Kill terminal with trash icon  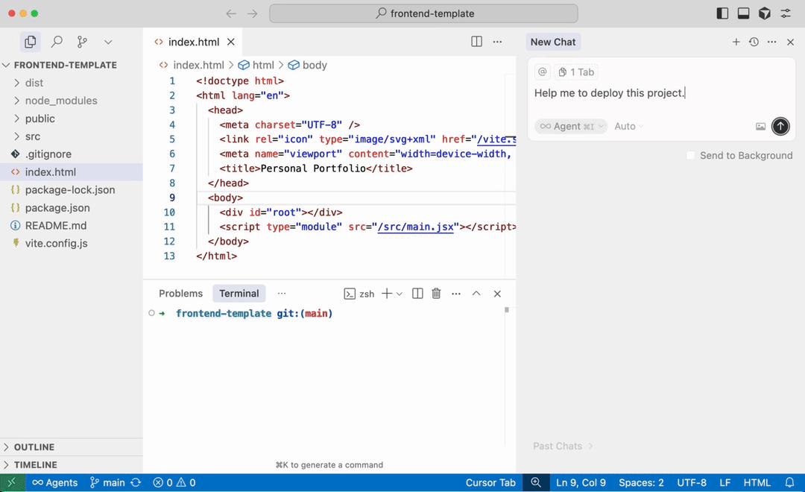pos(437,294)
